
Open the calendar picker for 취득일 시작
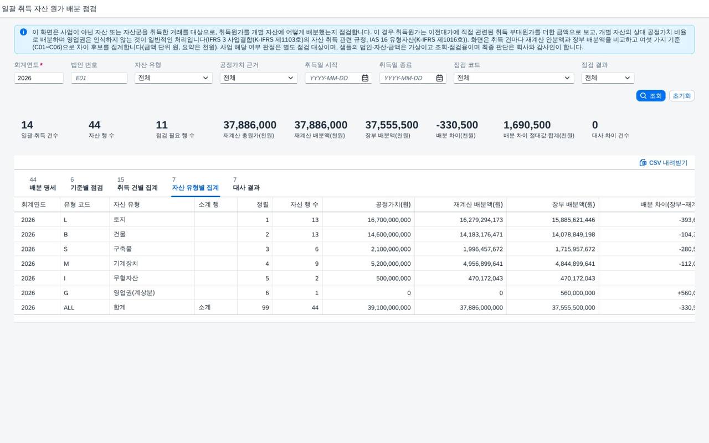pyautogui.click(x=365, y=78)
